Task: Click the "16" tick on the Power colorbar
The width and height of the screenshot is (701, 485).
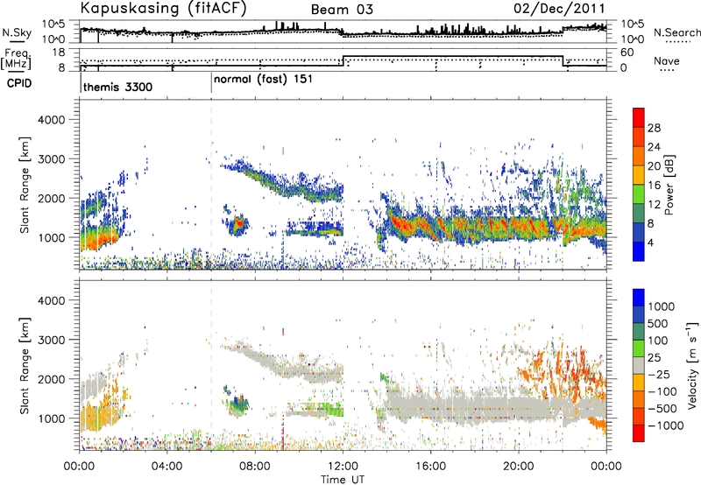Action: coord(654,186)
